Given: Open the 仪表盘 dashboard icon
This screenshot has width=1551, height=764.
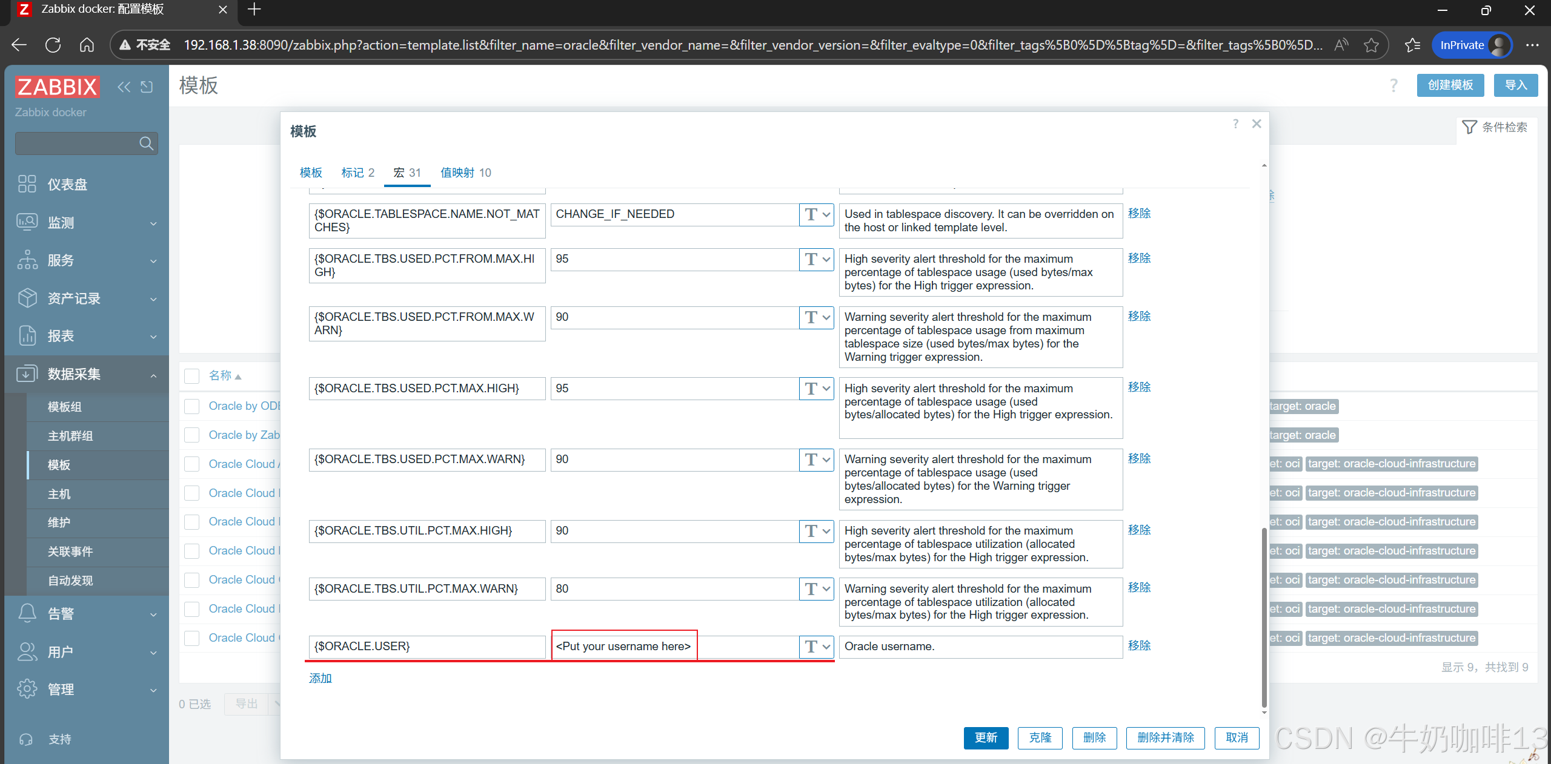Looking at the screenshot, I should [x=27, y=184].
